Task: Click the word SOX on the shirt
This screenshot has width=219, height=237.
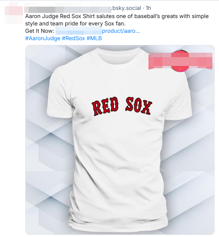Action: pyautogui.click(x=139, y=106)
